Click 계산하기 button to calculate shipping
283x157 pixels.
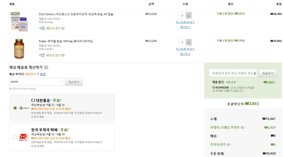pyautogui.click(x=74, y=82)
